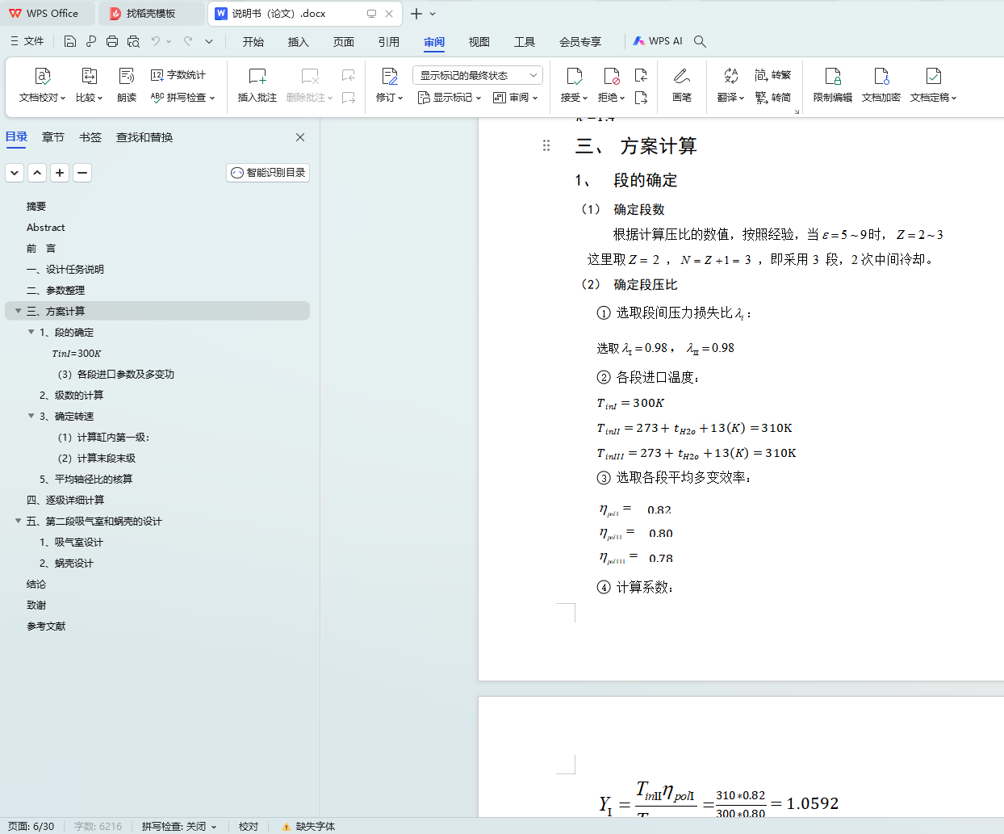This screenshot has width=1004, height=834.
Task: Open WPS AI assistant
Action: [658, 41]
